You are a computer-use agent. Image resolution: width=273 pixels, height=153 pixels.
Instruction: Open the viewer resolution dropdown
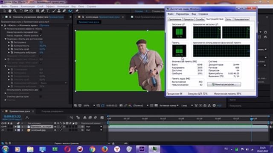[141, 105]
